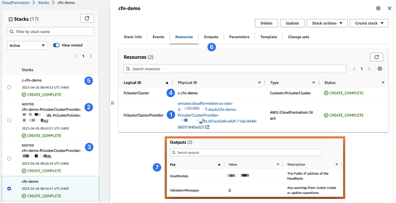This screenshot has height=203, width=396.
Task: Sort outputs by Value arrow
Action: tap(278, 165)
